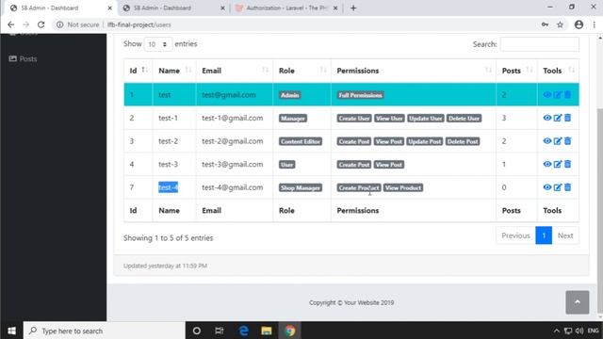Screen dimensions: 603x339
Task: Click the browser address bar URL
Action: point(139,24)
